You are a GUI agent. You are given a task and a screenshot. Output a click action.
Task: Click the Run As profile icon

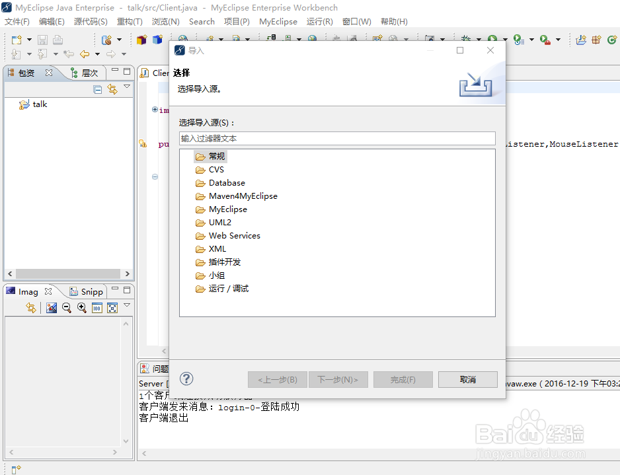tap(518, 40)
